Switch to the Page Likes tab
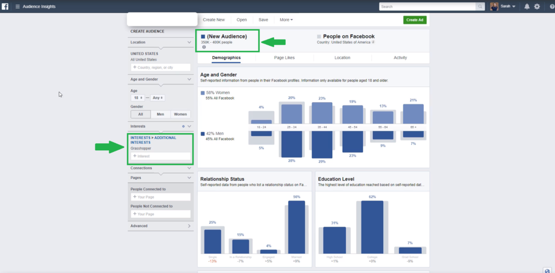555x273 pixels. (x=284, y=57)
